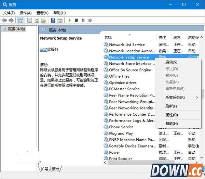Sort the list by the 名称 column header
Viewport: 205px width, 179px height.
click(x=108, y=37)
